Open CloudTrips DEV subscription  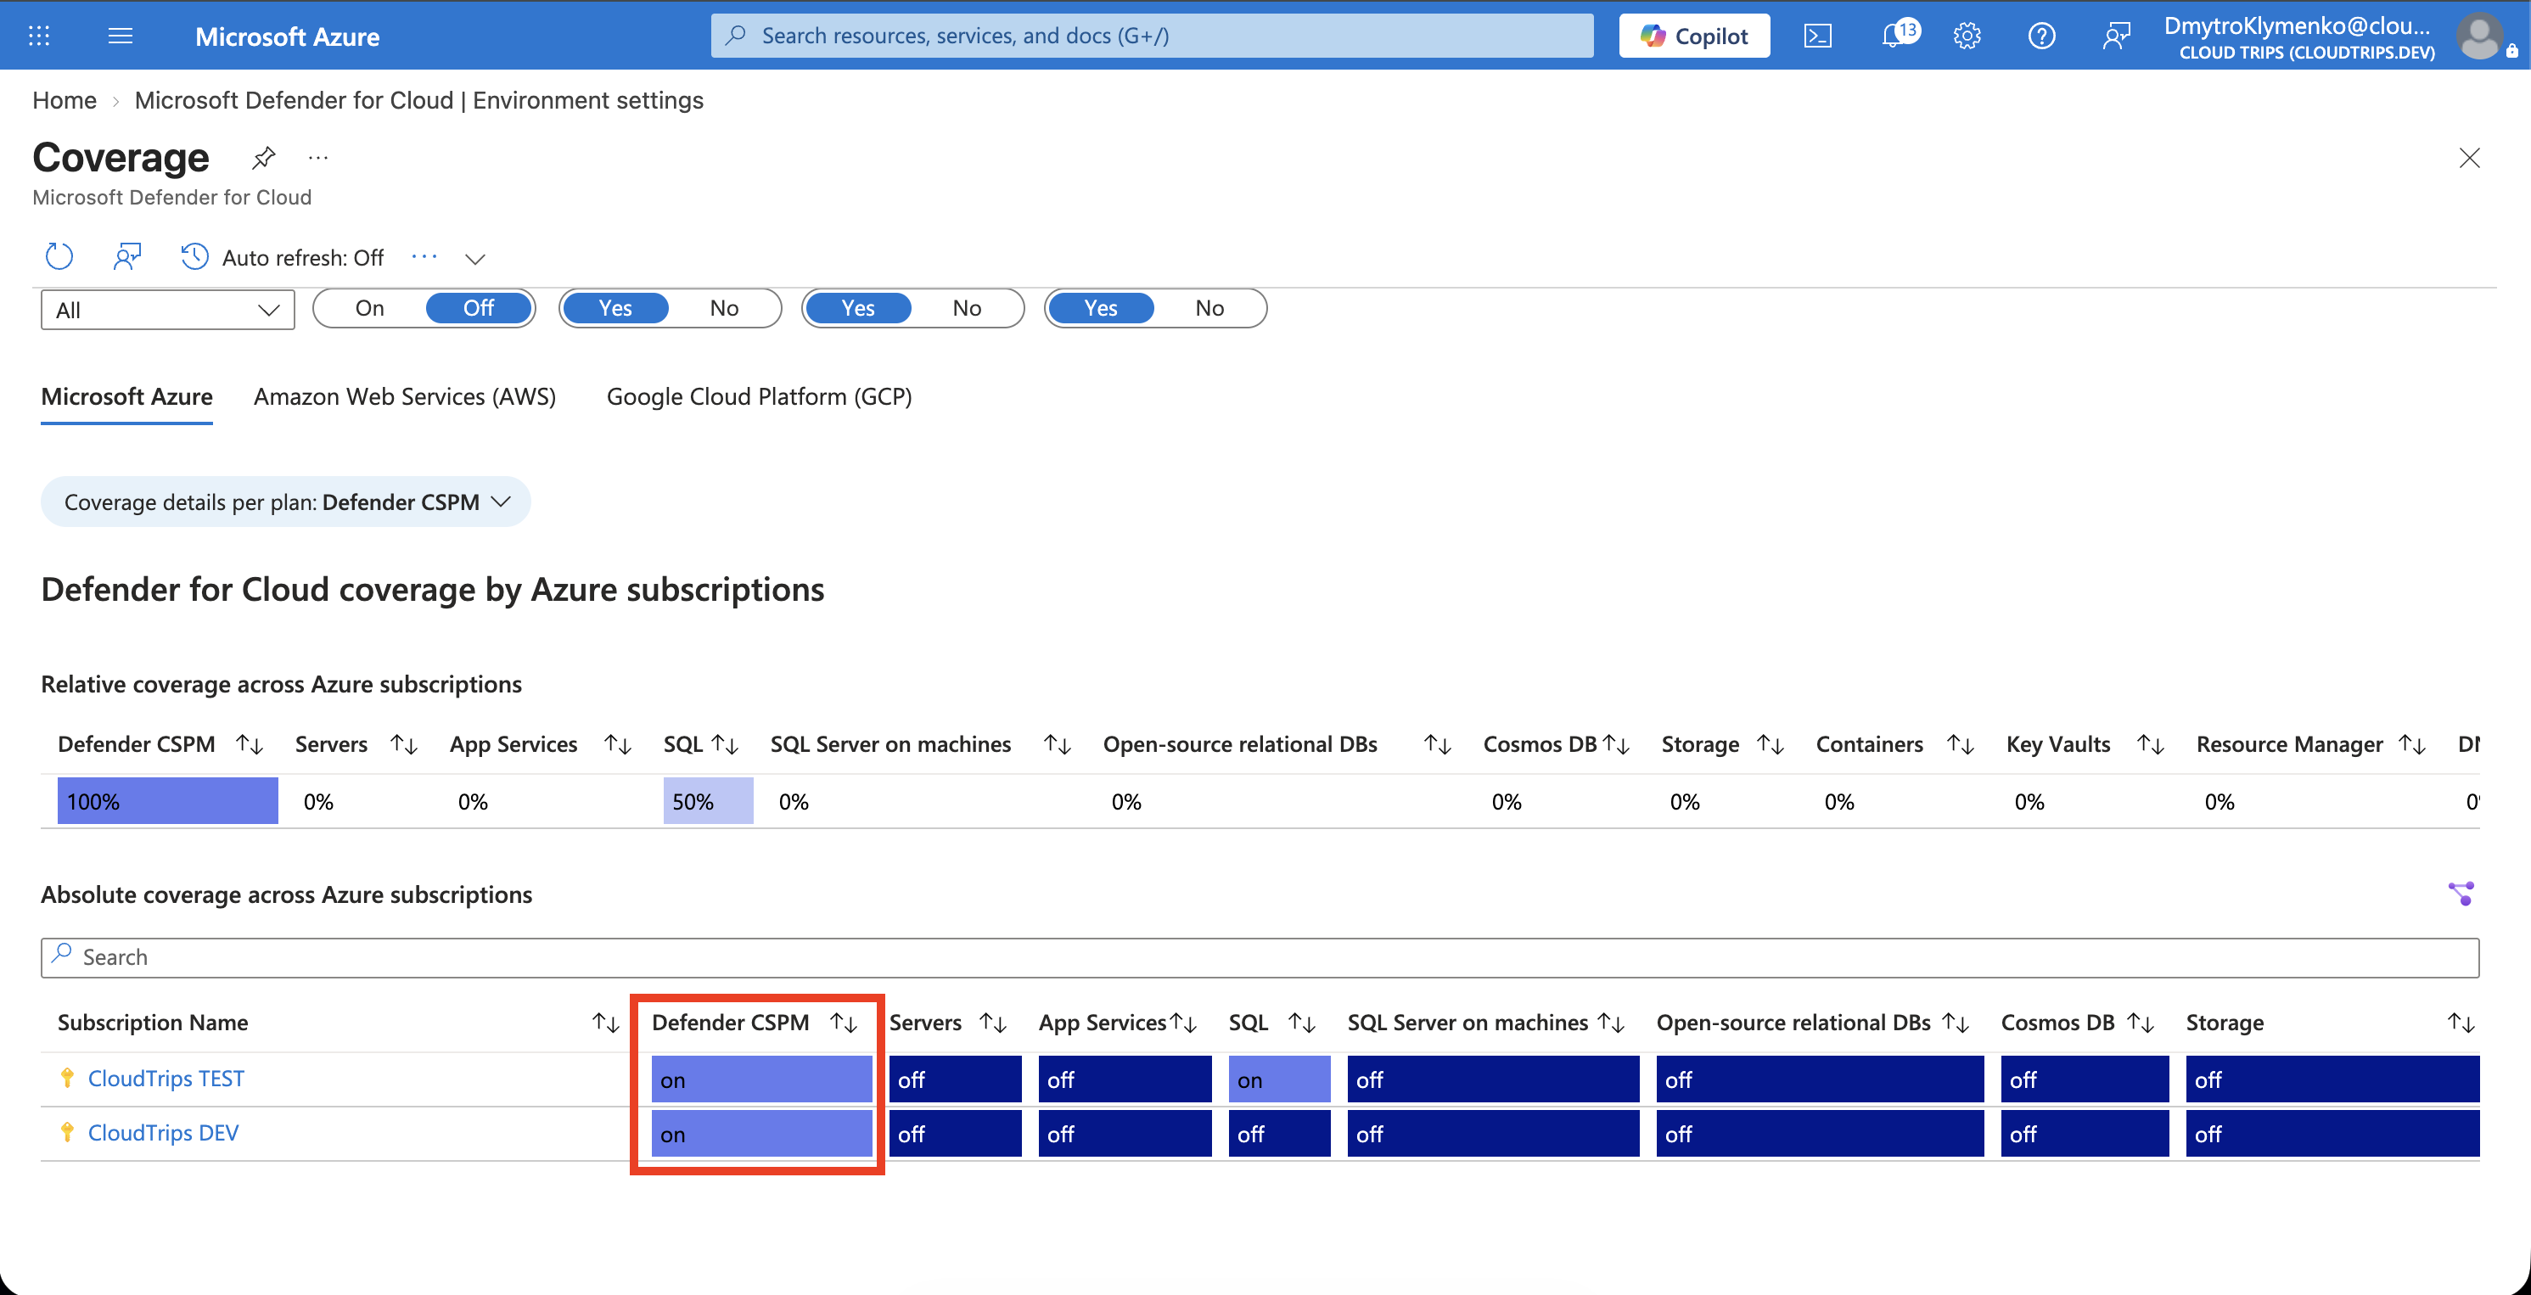[x=163, y=1133]
